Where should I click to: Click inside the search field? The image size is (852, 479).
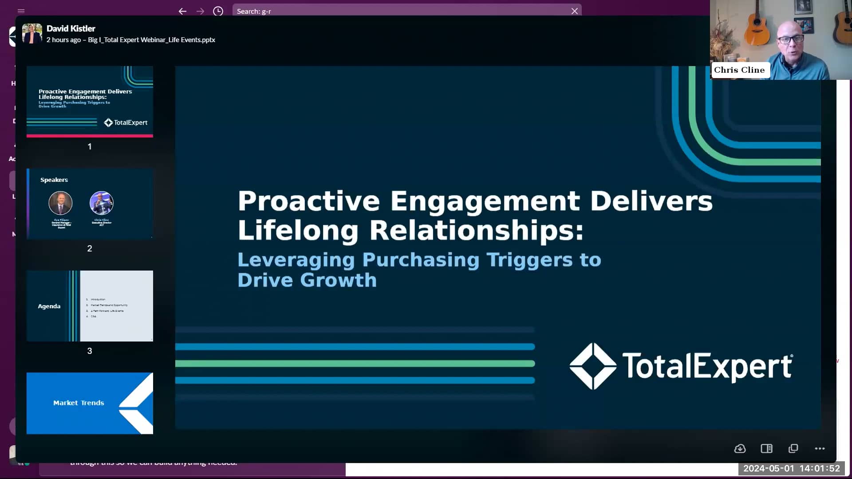[399, 11]
